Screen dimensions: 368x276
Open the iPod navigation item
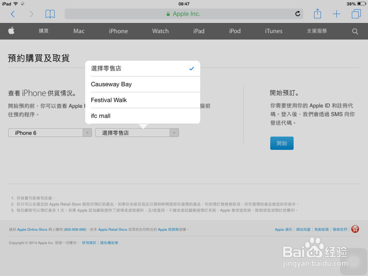tap(235, 31)
